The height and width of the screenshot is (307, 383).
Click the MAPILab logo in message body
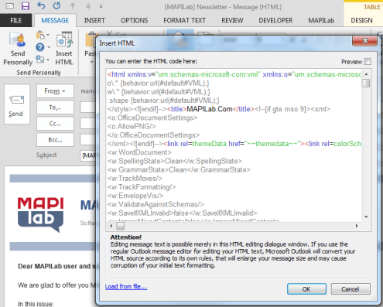click(x=40, y=215)
